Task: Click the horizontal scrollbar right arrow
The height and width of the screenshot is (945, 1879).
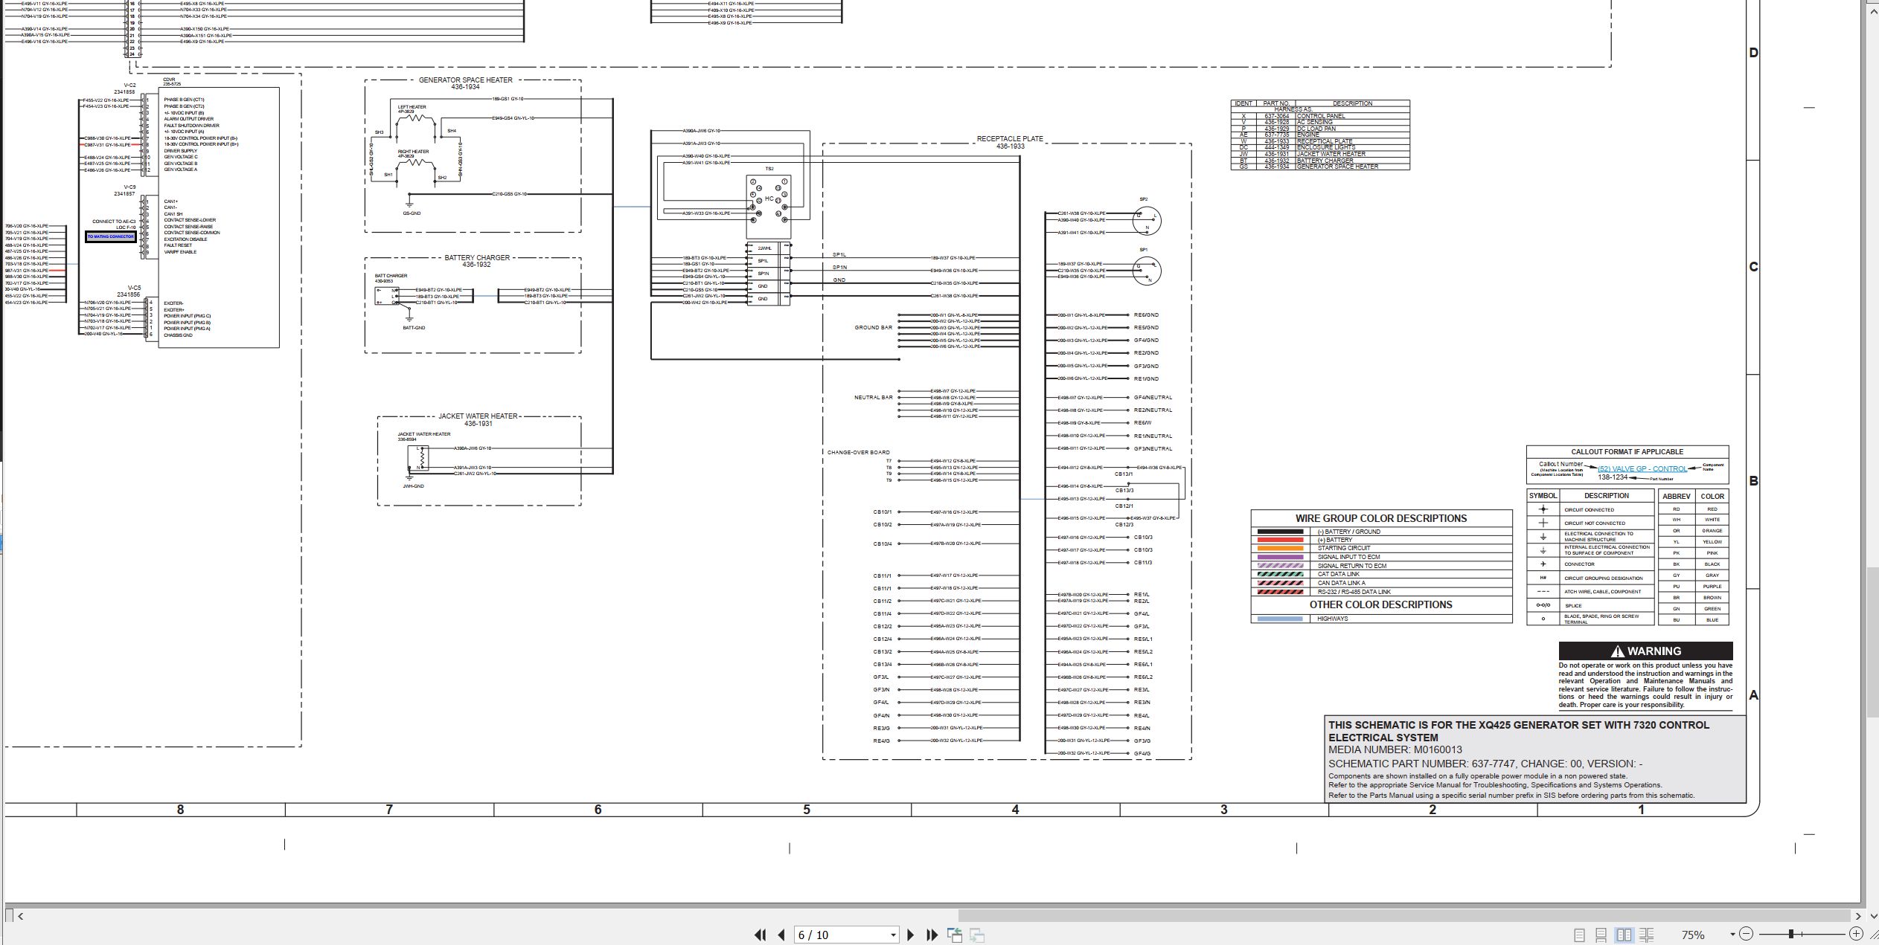Action: pos(1858,916)
